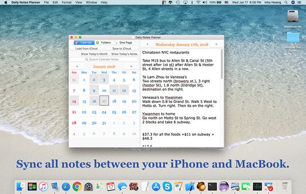Select January 28 in the calendar
Screen dimensions: 306x194
74,123
